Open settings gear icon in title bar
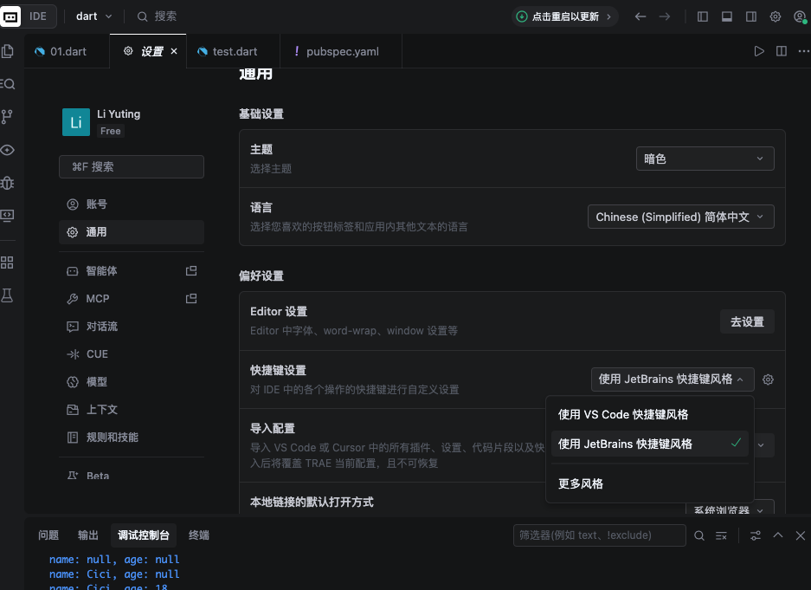811x590 pixels. click(x=776, y=16)
